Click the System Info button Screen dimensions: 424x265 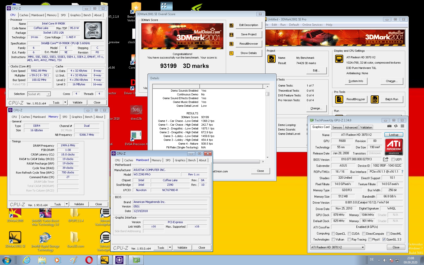pyautogui.click(x=356, y=81)
